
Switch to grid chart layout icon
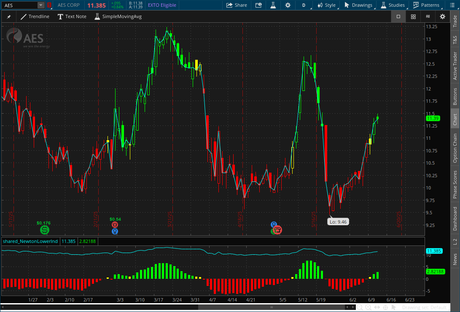pos(413,17)
